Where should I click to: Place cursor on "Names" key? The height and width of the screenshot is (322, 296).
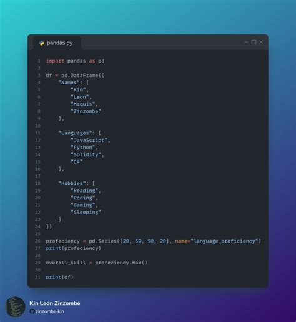(69, 83)
